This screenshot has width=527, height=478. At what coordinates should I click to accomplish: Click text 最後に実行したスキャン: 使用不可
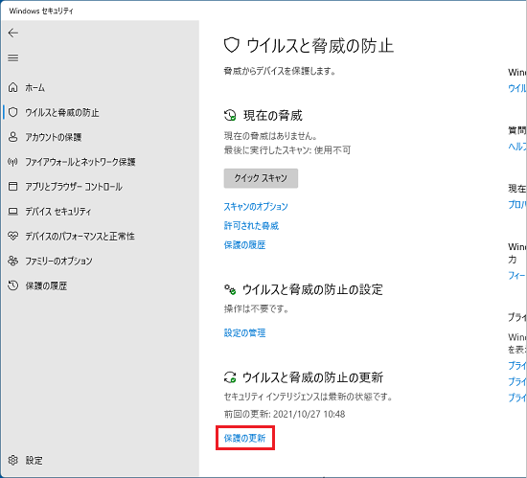(x=287, y=149)
